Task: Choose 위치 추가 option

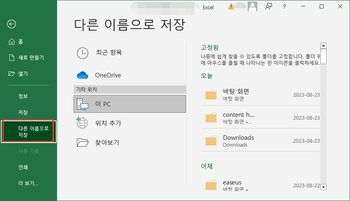Action: [x=130, y=123]
